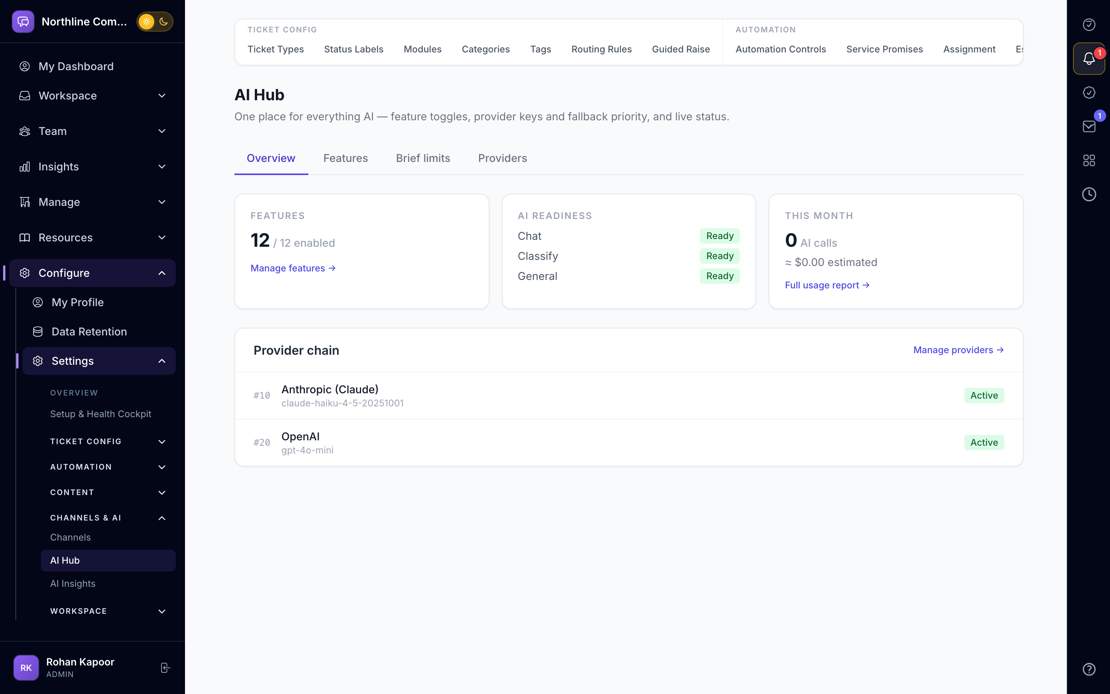This screenshot has height=694, width=1110.
Task: Open Channels sidebar item
Action: [x=108, y=537]
